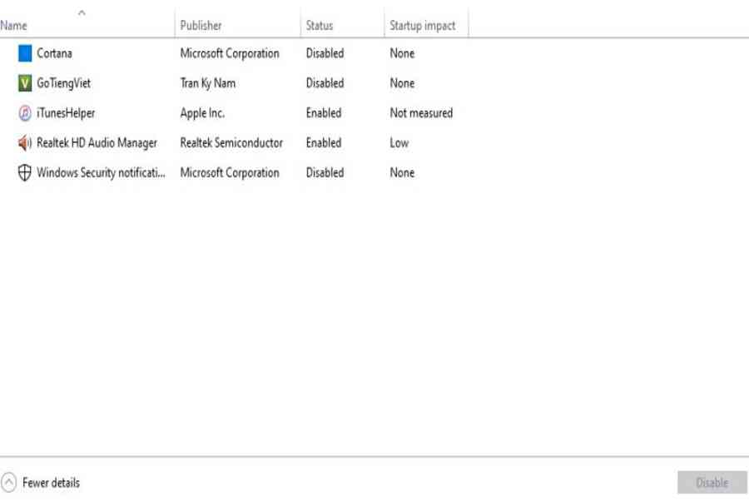Viewport: 749px width, 502px height.
Task: Select the Windows Security notificati... entry
Action: tap(101, 172)
